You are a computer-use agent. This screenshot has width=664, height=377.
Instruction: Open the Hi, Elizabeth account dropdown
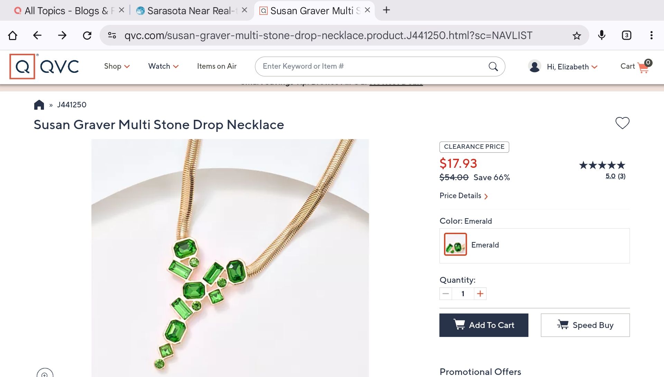click(563, 67)
